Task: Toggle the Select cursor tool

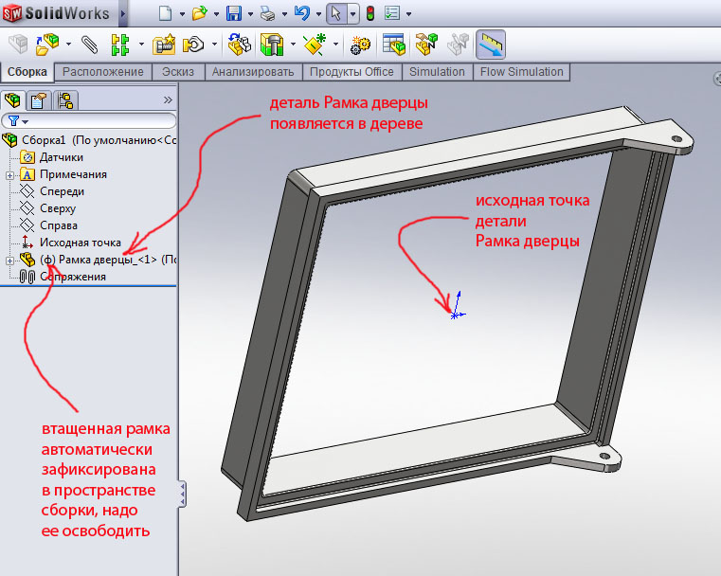Action: 335,14
